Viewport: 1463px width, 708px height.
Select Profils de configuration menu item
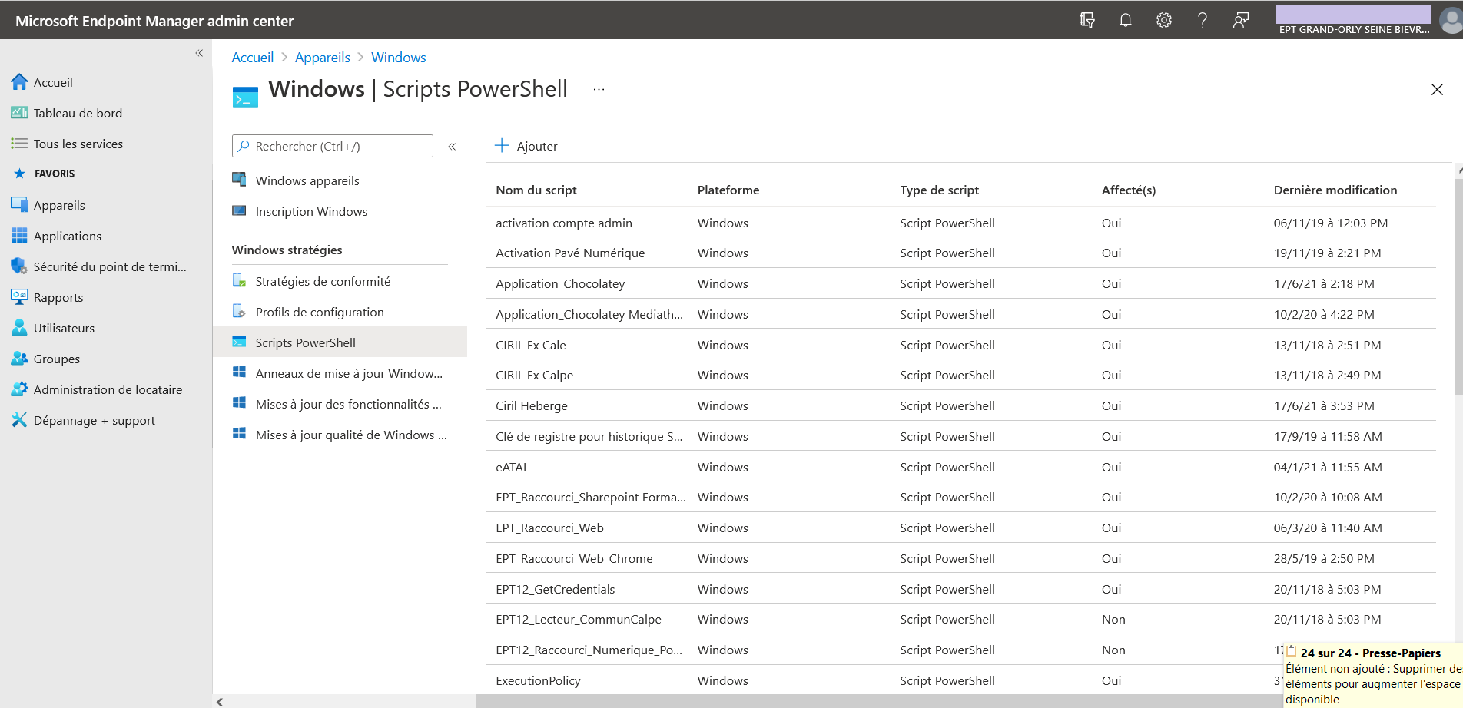click(320, 312)
